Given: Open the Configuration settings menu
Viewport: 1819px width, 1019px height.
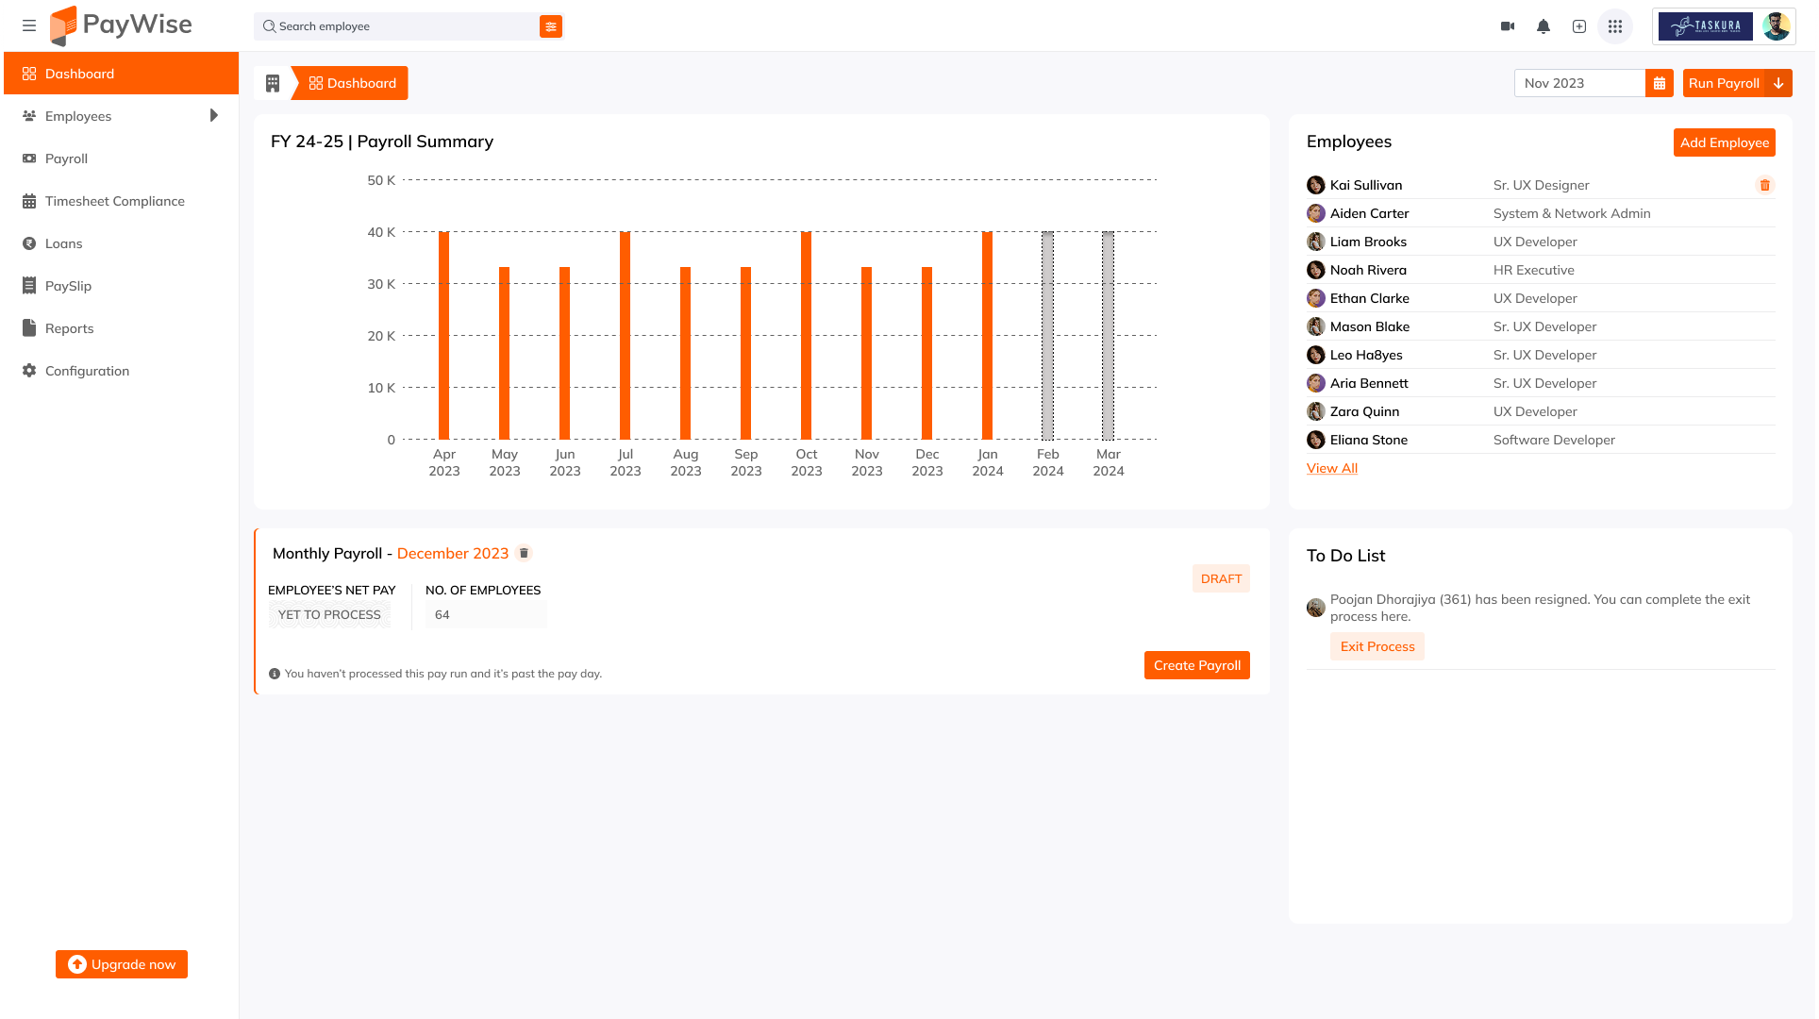Looking at the screenshot, I should [x=87, y=371].
